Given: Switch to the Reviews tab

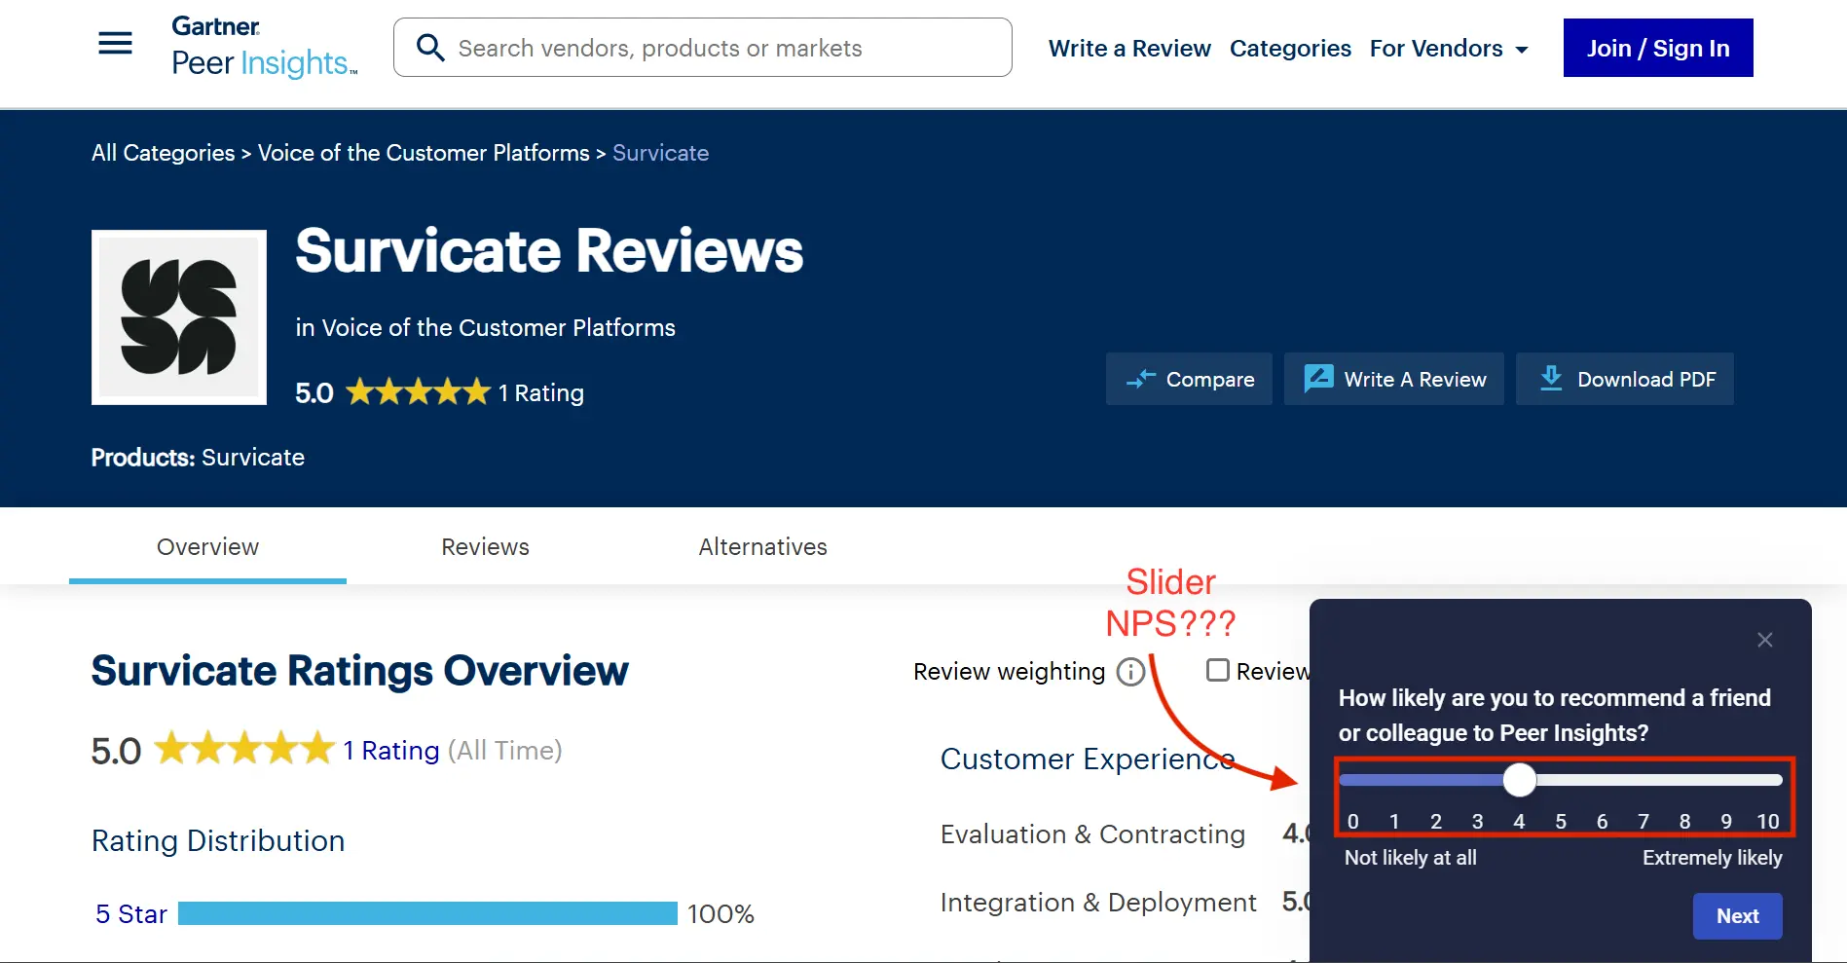Looking at the screenshot, I should coord(485,547).
